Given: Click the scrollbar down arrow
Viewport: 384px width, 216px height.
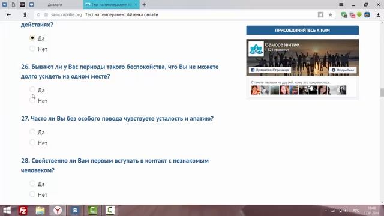Looking at the screenshot, I should 382,202.
